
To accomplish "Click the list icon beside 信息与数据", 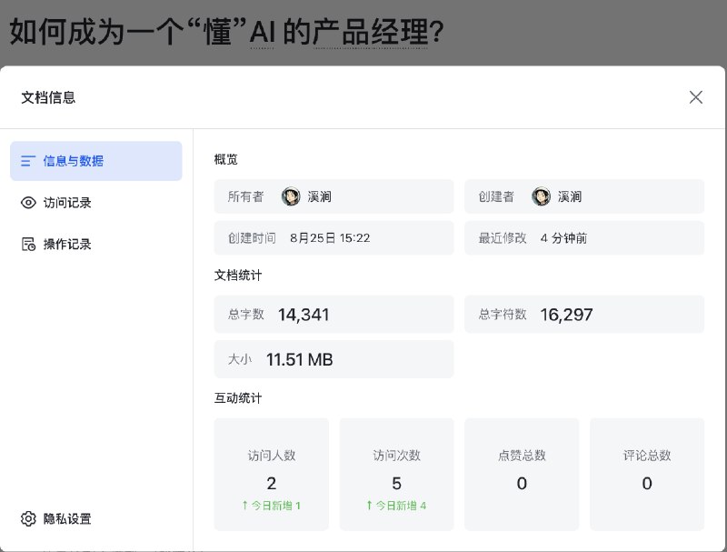I will (x=28, y=161).
